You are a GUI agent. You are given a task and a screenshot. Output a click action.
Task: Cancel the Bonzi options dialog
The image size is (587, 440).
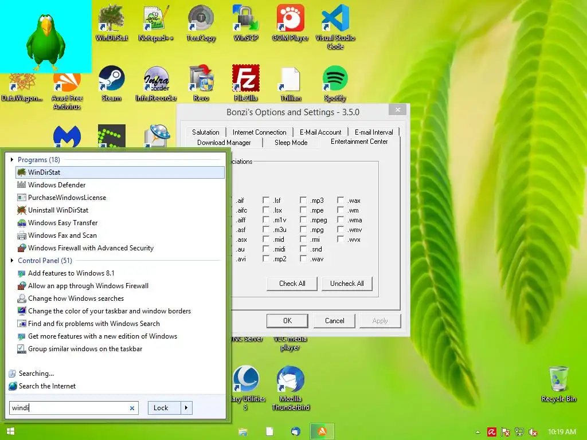click(x=334, y=321)
